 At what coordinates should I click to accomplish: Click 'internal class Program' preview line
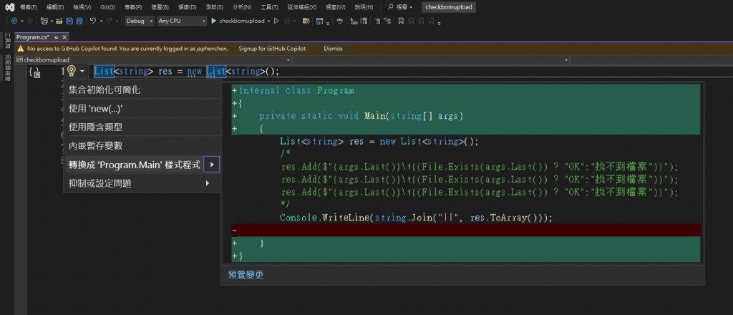(296, 91)
